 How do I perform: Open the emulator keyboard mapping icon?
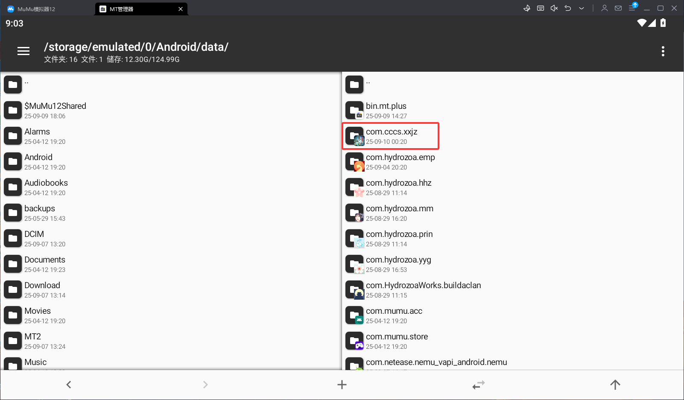pos(541,8)
